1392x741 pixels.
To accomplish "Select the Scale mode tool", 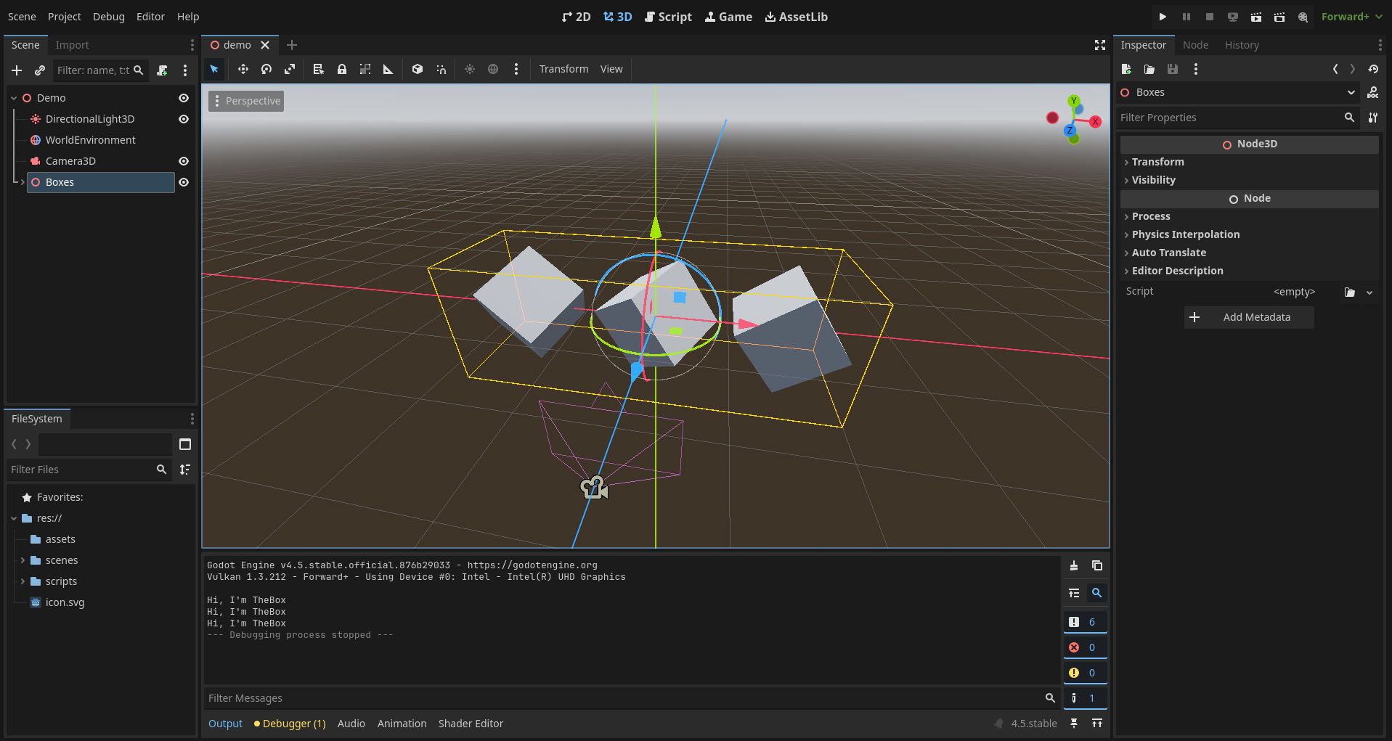I will pos(290,69).
